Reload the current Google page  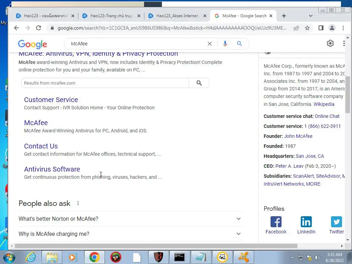[x=38, y=28]
